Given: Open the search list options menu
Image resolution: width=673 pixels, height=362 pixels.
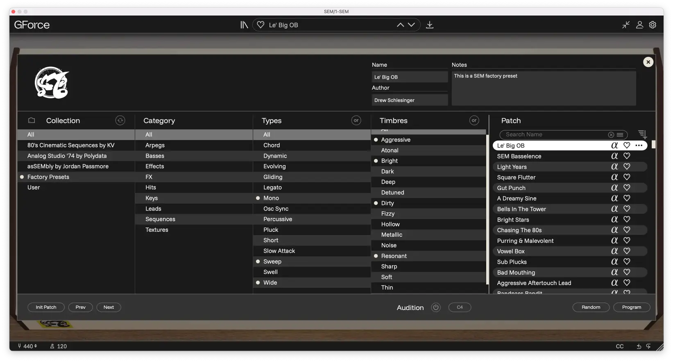Looking at the screenshot, I should click(x=620, y=135).
